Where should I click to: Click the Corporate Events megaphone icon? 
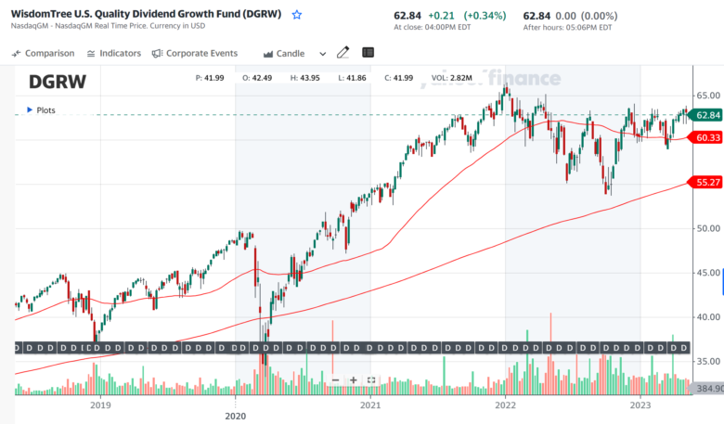[157, 54]
